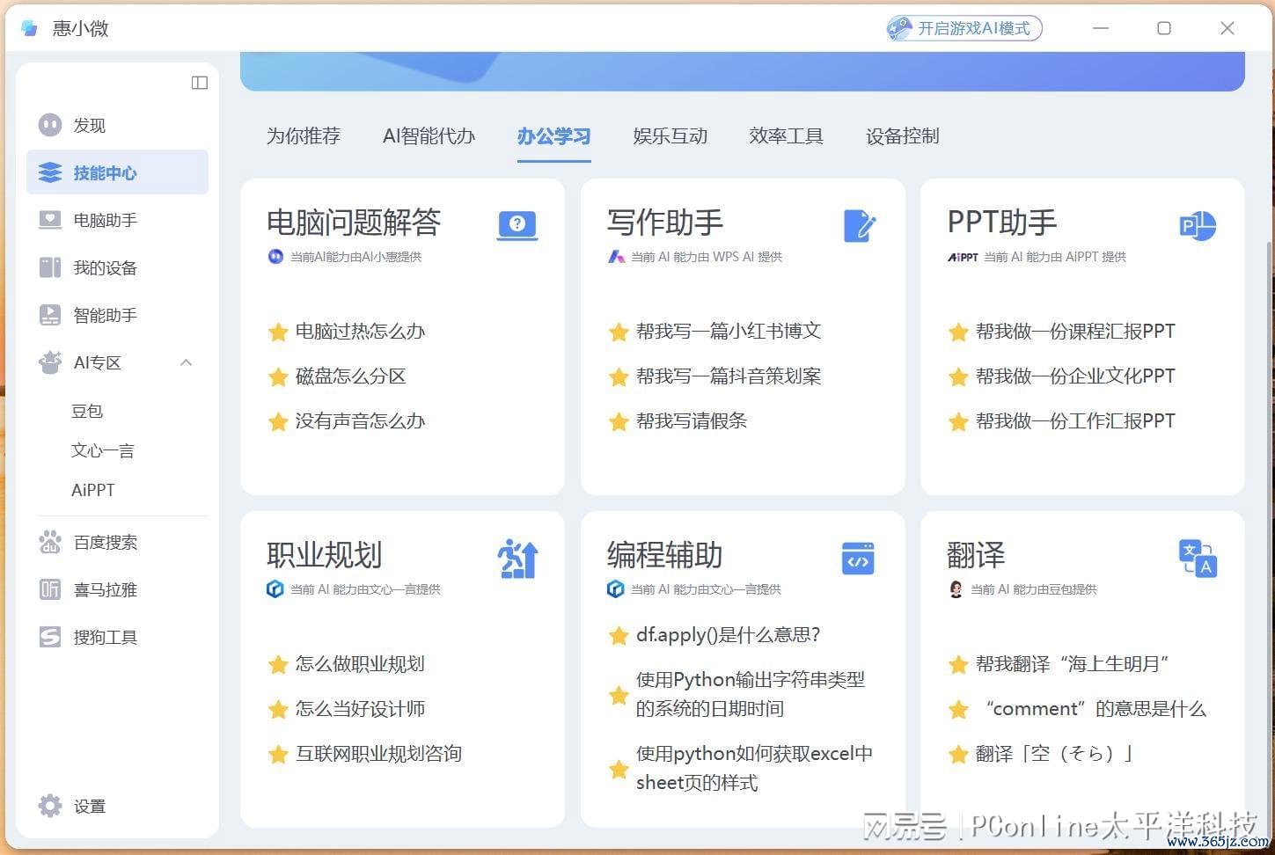Select the 办公学习 tab
The height and width of the screenshot is (855, 1275).
coord(553,136)
